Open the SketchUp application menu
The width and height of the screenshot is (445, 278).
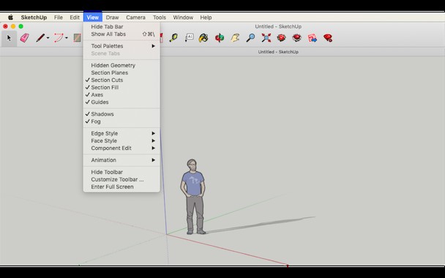coord(34,18)
